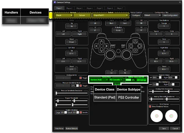This screenshot has height=133, width=184.
Task: Click the Square X mapping button
Action: tap(156, 34)
